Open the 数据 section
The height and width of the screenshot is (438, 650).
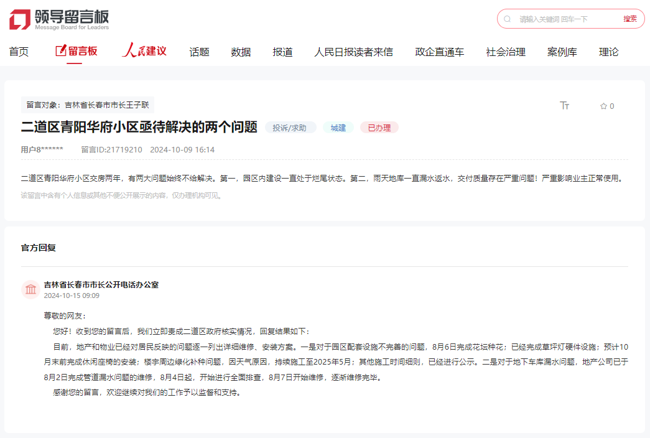[240, 52]
